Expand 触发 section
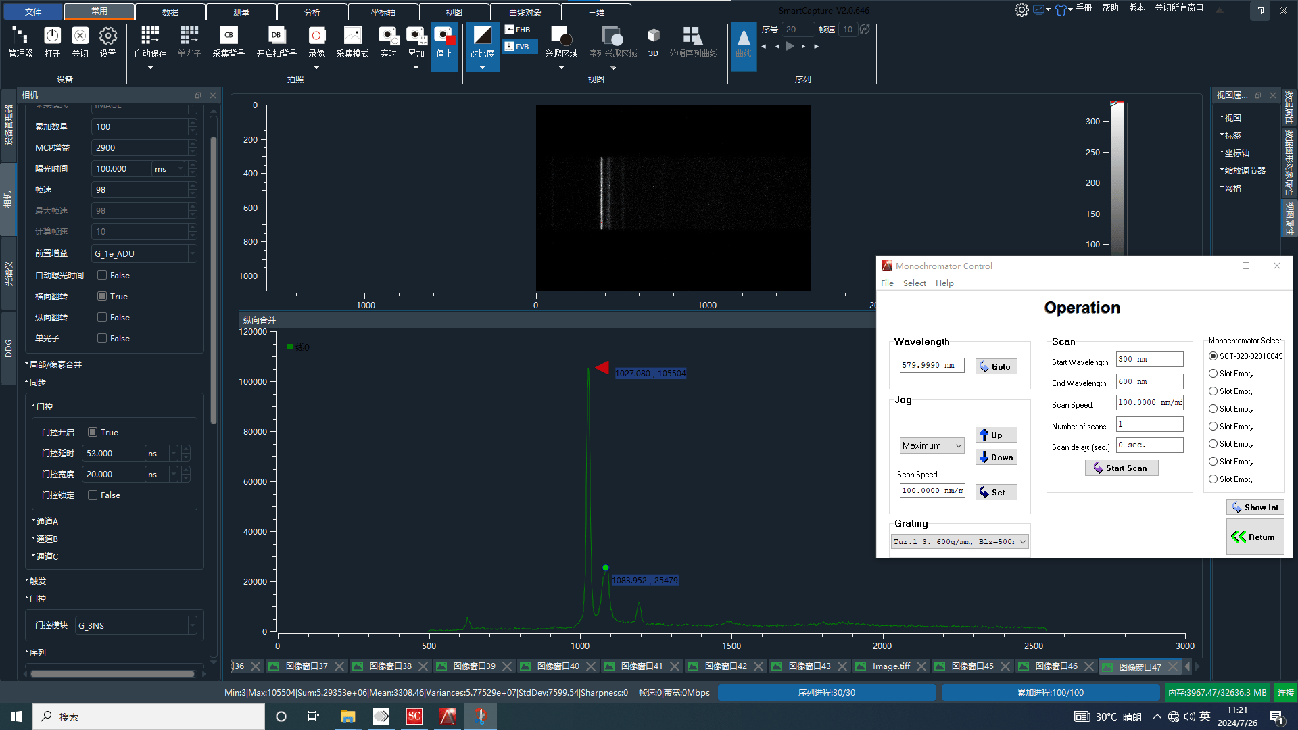Screen dimensions: 1298x730 [x=36, y=581]
